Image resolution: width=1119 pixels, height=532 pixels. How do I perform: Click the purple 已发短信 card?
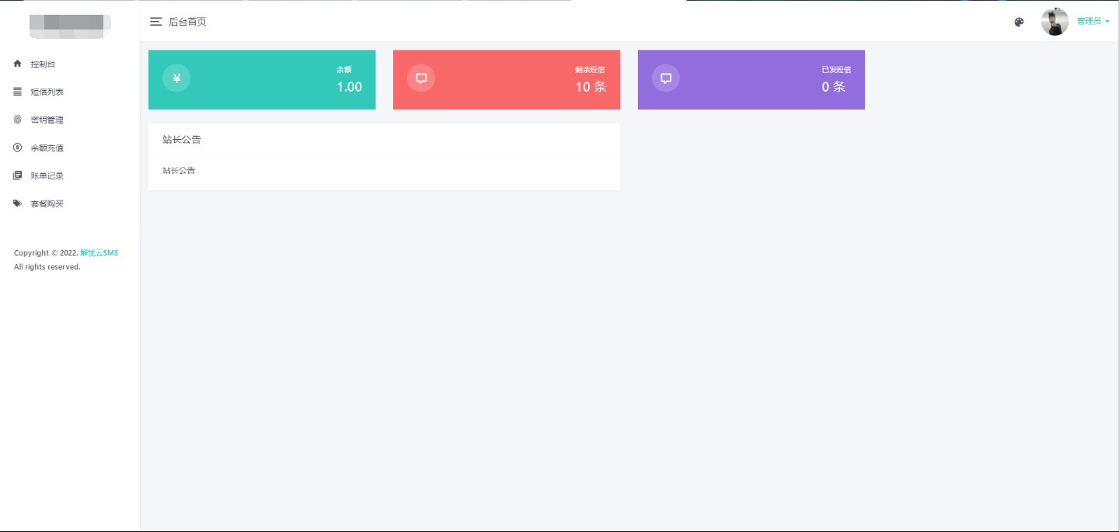pyautogui.click(x=751, y=80)
